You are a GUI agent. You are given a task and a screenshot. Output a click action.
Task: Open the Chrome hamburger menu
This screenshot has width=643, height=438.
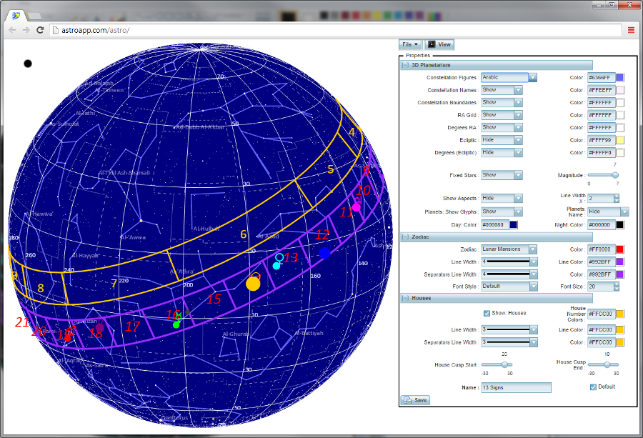click(631, 30)
